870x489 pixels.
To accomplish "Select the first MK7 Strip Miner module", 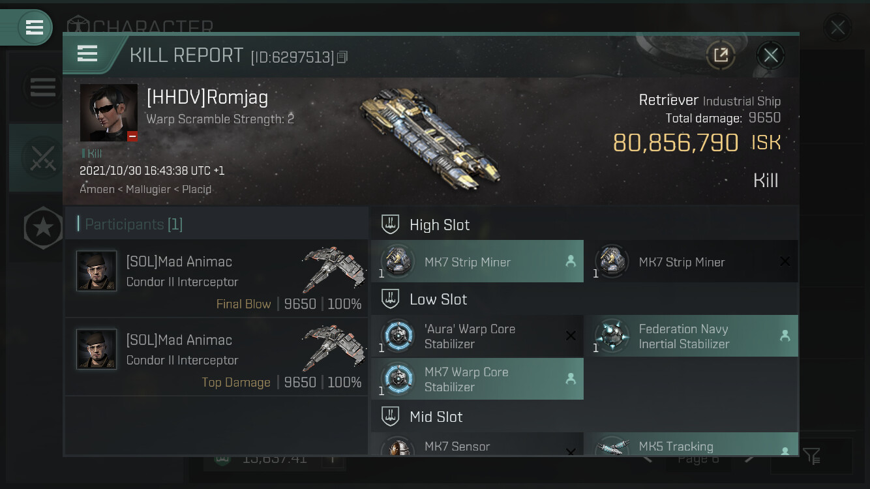I will click(x=477, y=261).
